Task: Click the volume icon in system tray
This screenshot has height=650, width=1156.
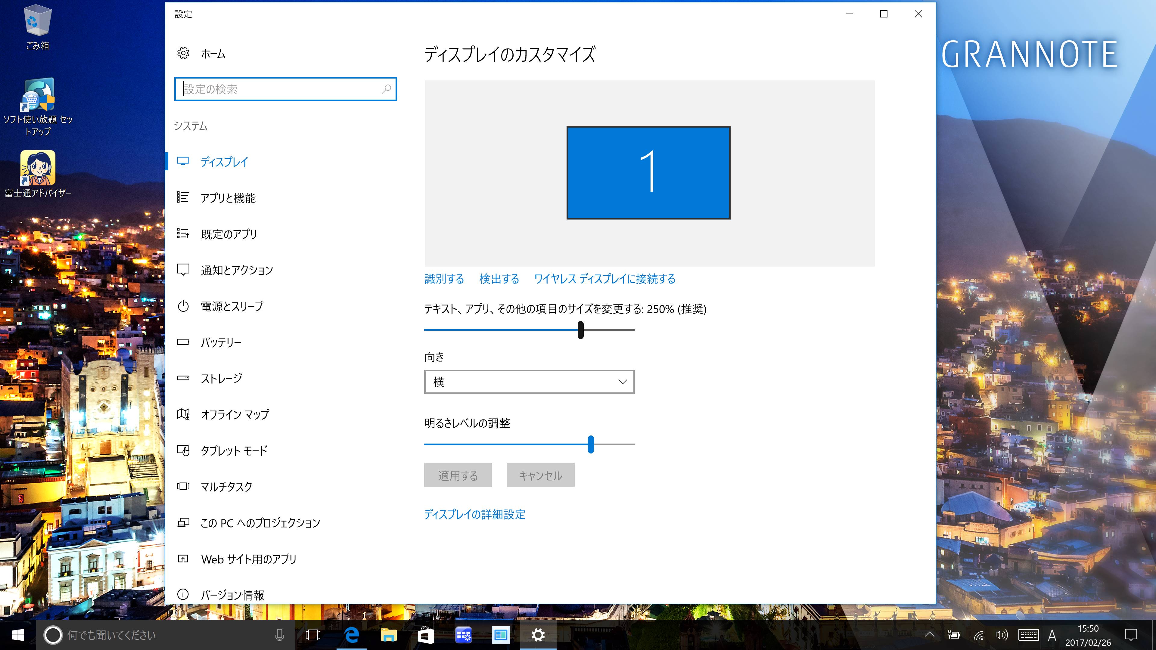Action: pyautogui.click(x=1001, y=635)
